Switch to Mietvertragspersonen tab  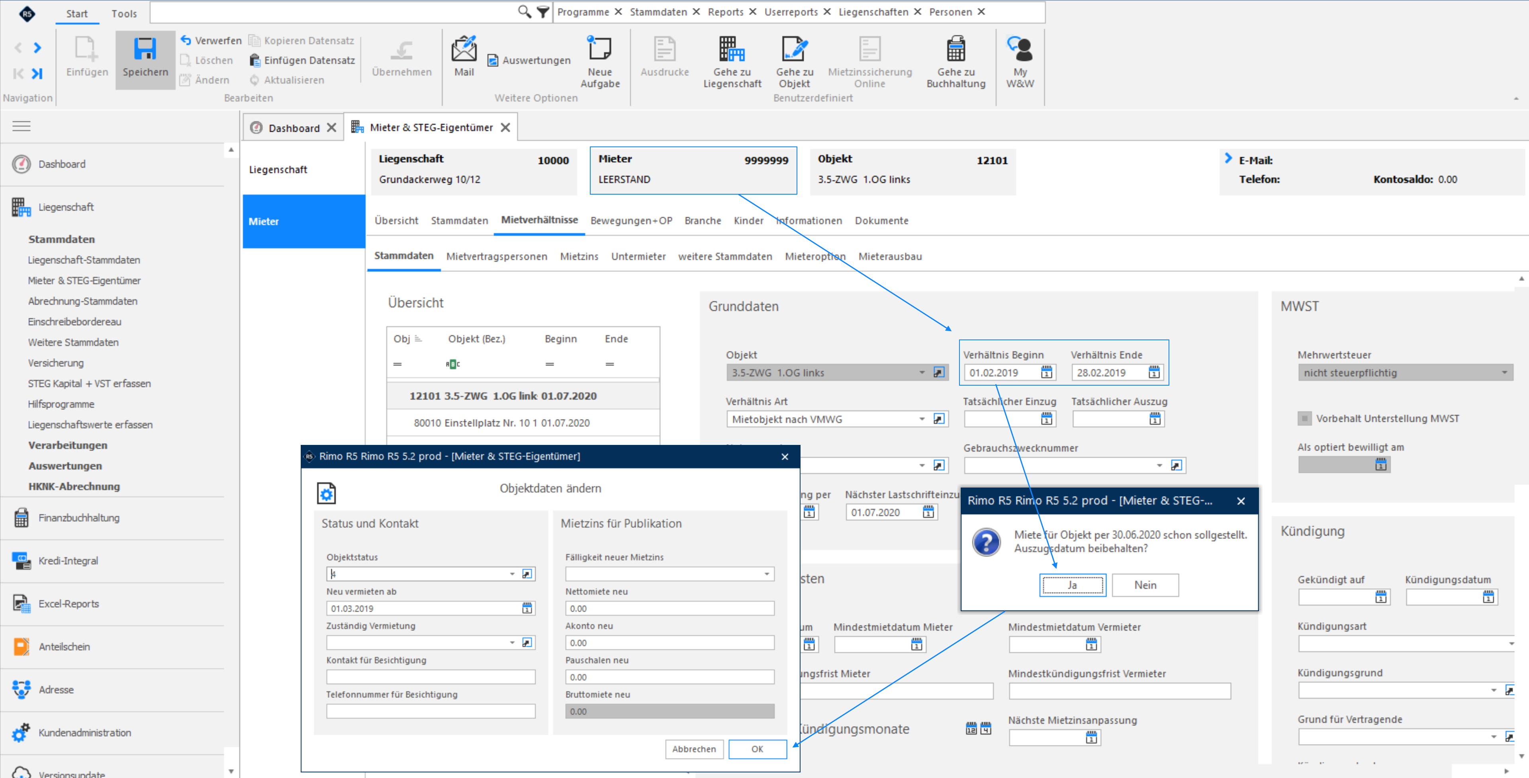(x=496, y=256)
